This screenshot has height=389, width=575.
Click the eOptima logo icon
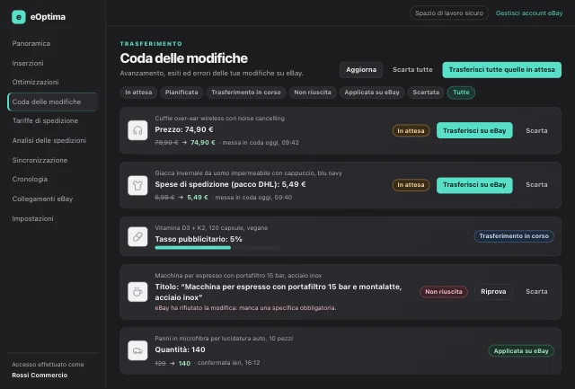[x=19, y=17]
